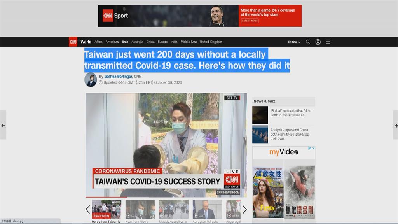Play the Taiwan's Covid-19 Success Story video

click(x=166, y=145)
